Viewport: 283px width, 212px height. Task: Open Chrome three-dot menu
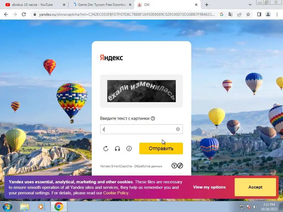click(x=277, y=14)
